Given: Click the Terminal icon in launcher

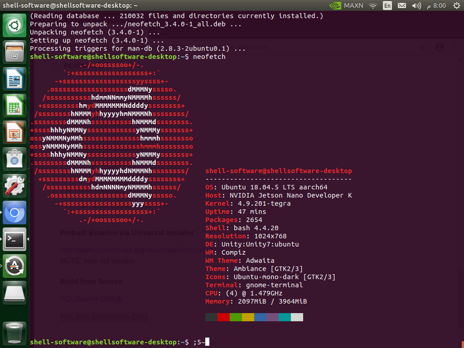Looking at the screenshot, I should (x=14, y=239).
